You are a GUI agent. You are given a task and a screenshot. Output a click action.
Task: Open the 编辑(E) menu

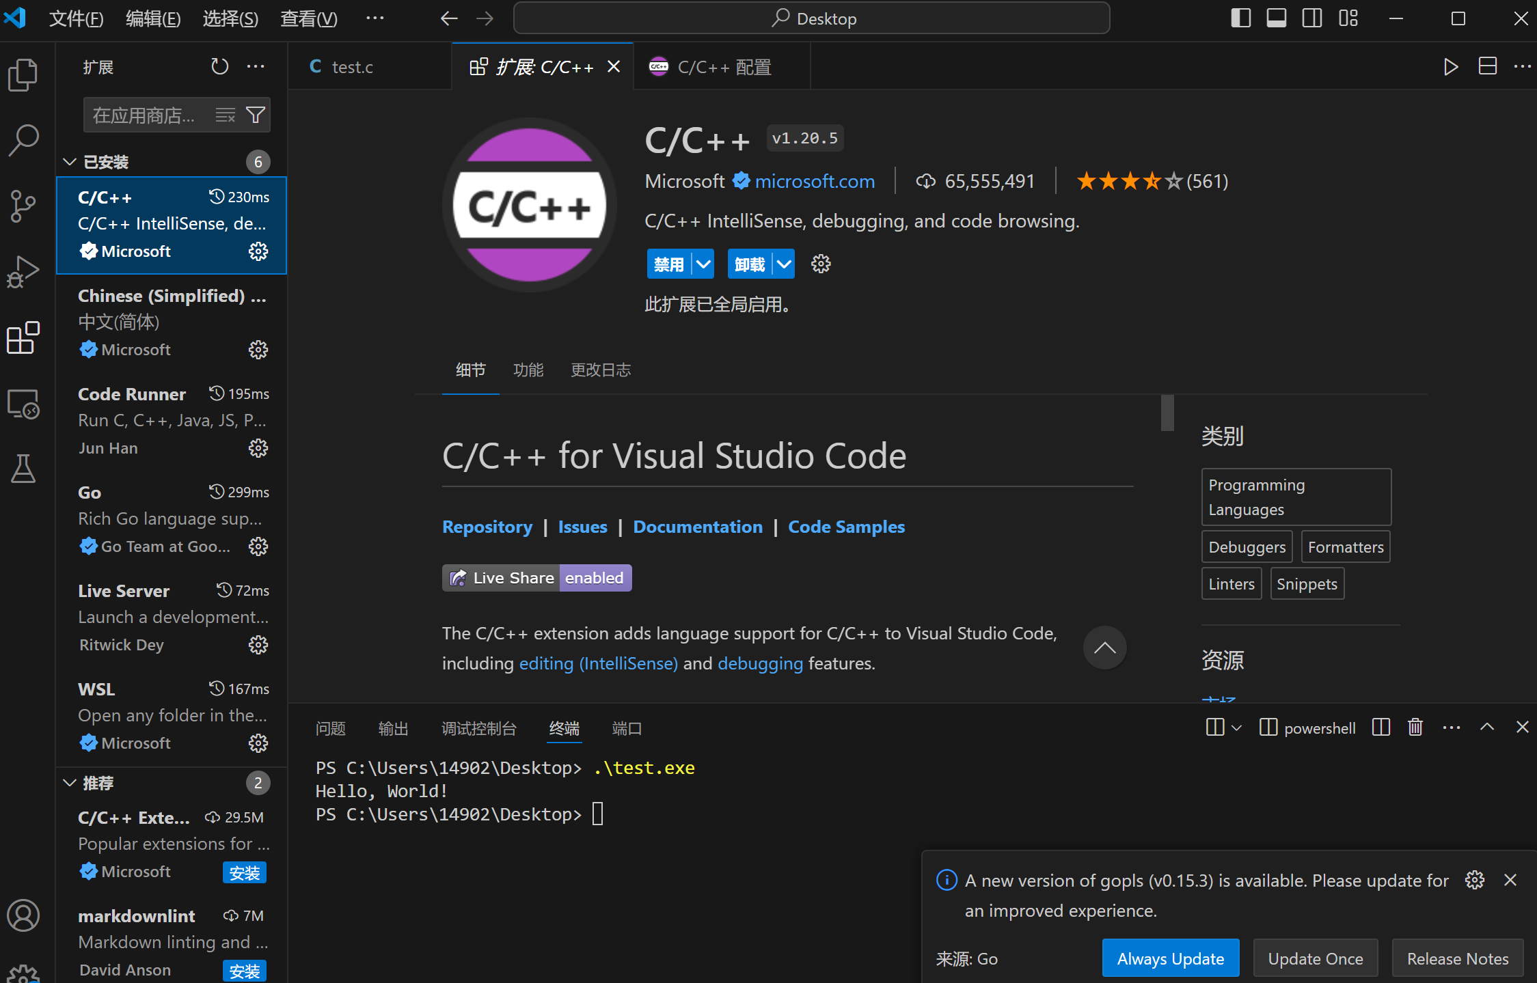[x=153, y=18]
